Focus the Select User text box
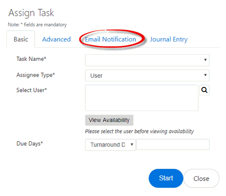This screenshot has width=226, height=196. click(x=141, y=98)
